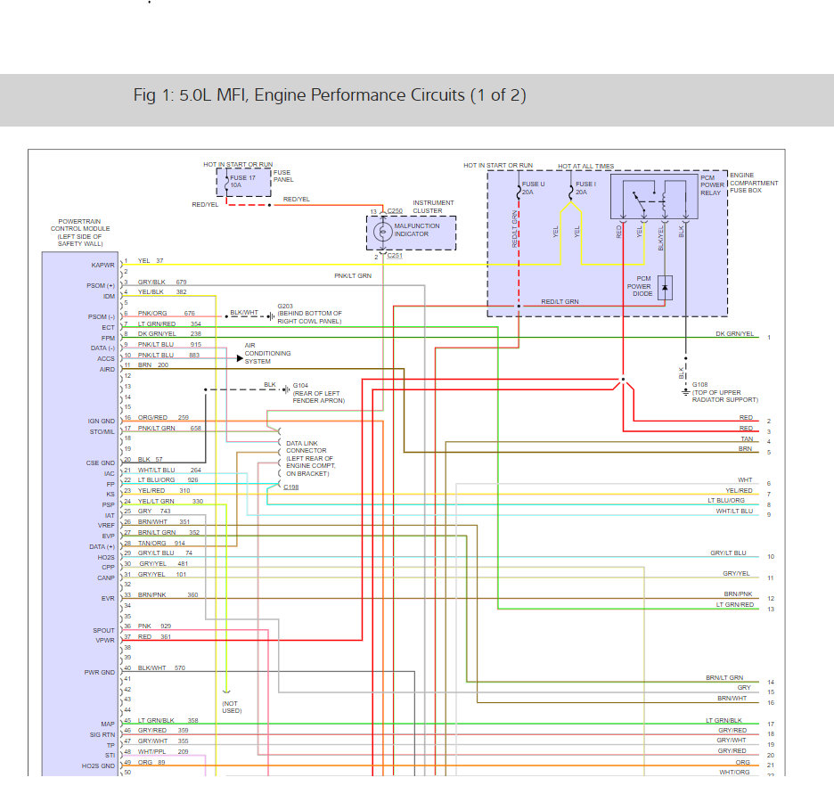The height and width of the screenshot is (794, 834).
Task: Select the 'ENGINE COMPARTMENT FUSE BOX' label
Action: [754, 183]
